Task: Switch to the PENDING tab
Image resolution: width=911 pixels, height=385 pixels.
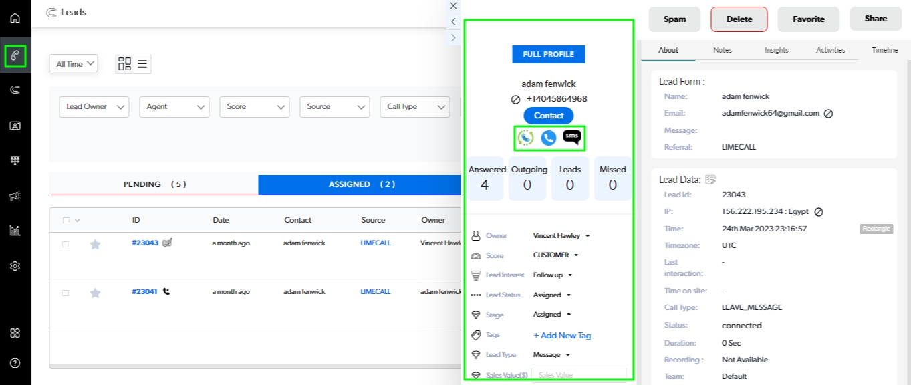Action: pos(154,184)
